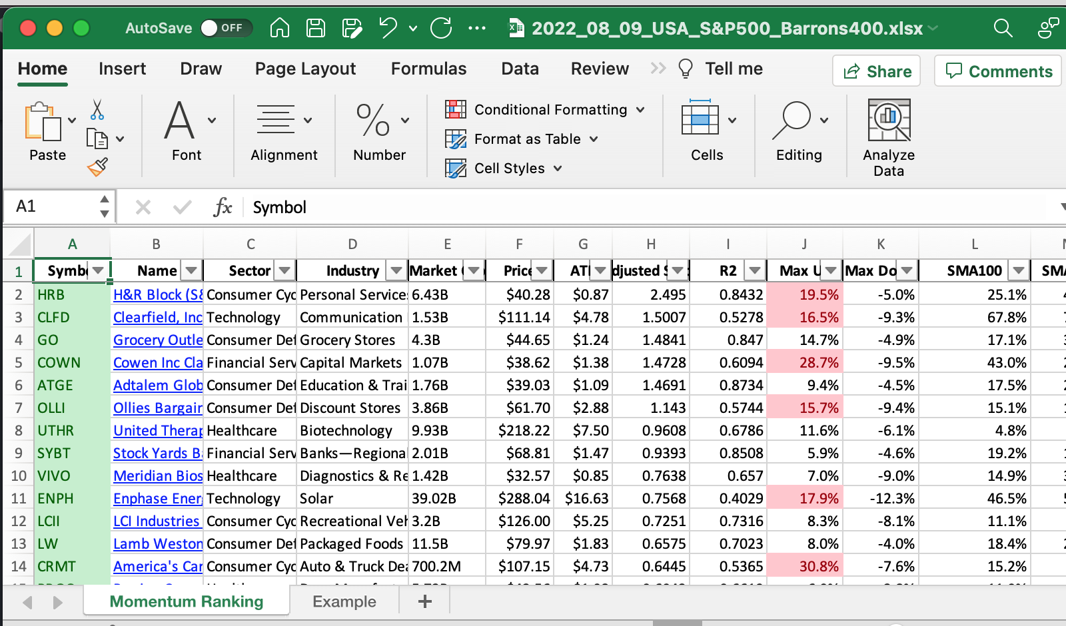Screen dimensions: 1066x626
Task: Click the Home icon in title bar
Action: 280,28
